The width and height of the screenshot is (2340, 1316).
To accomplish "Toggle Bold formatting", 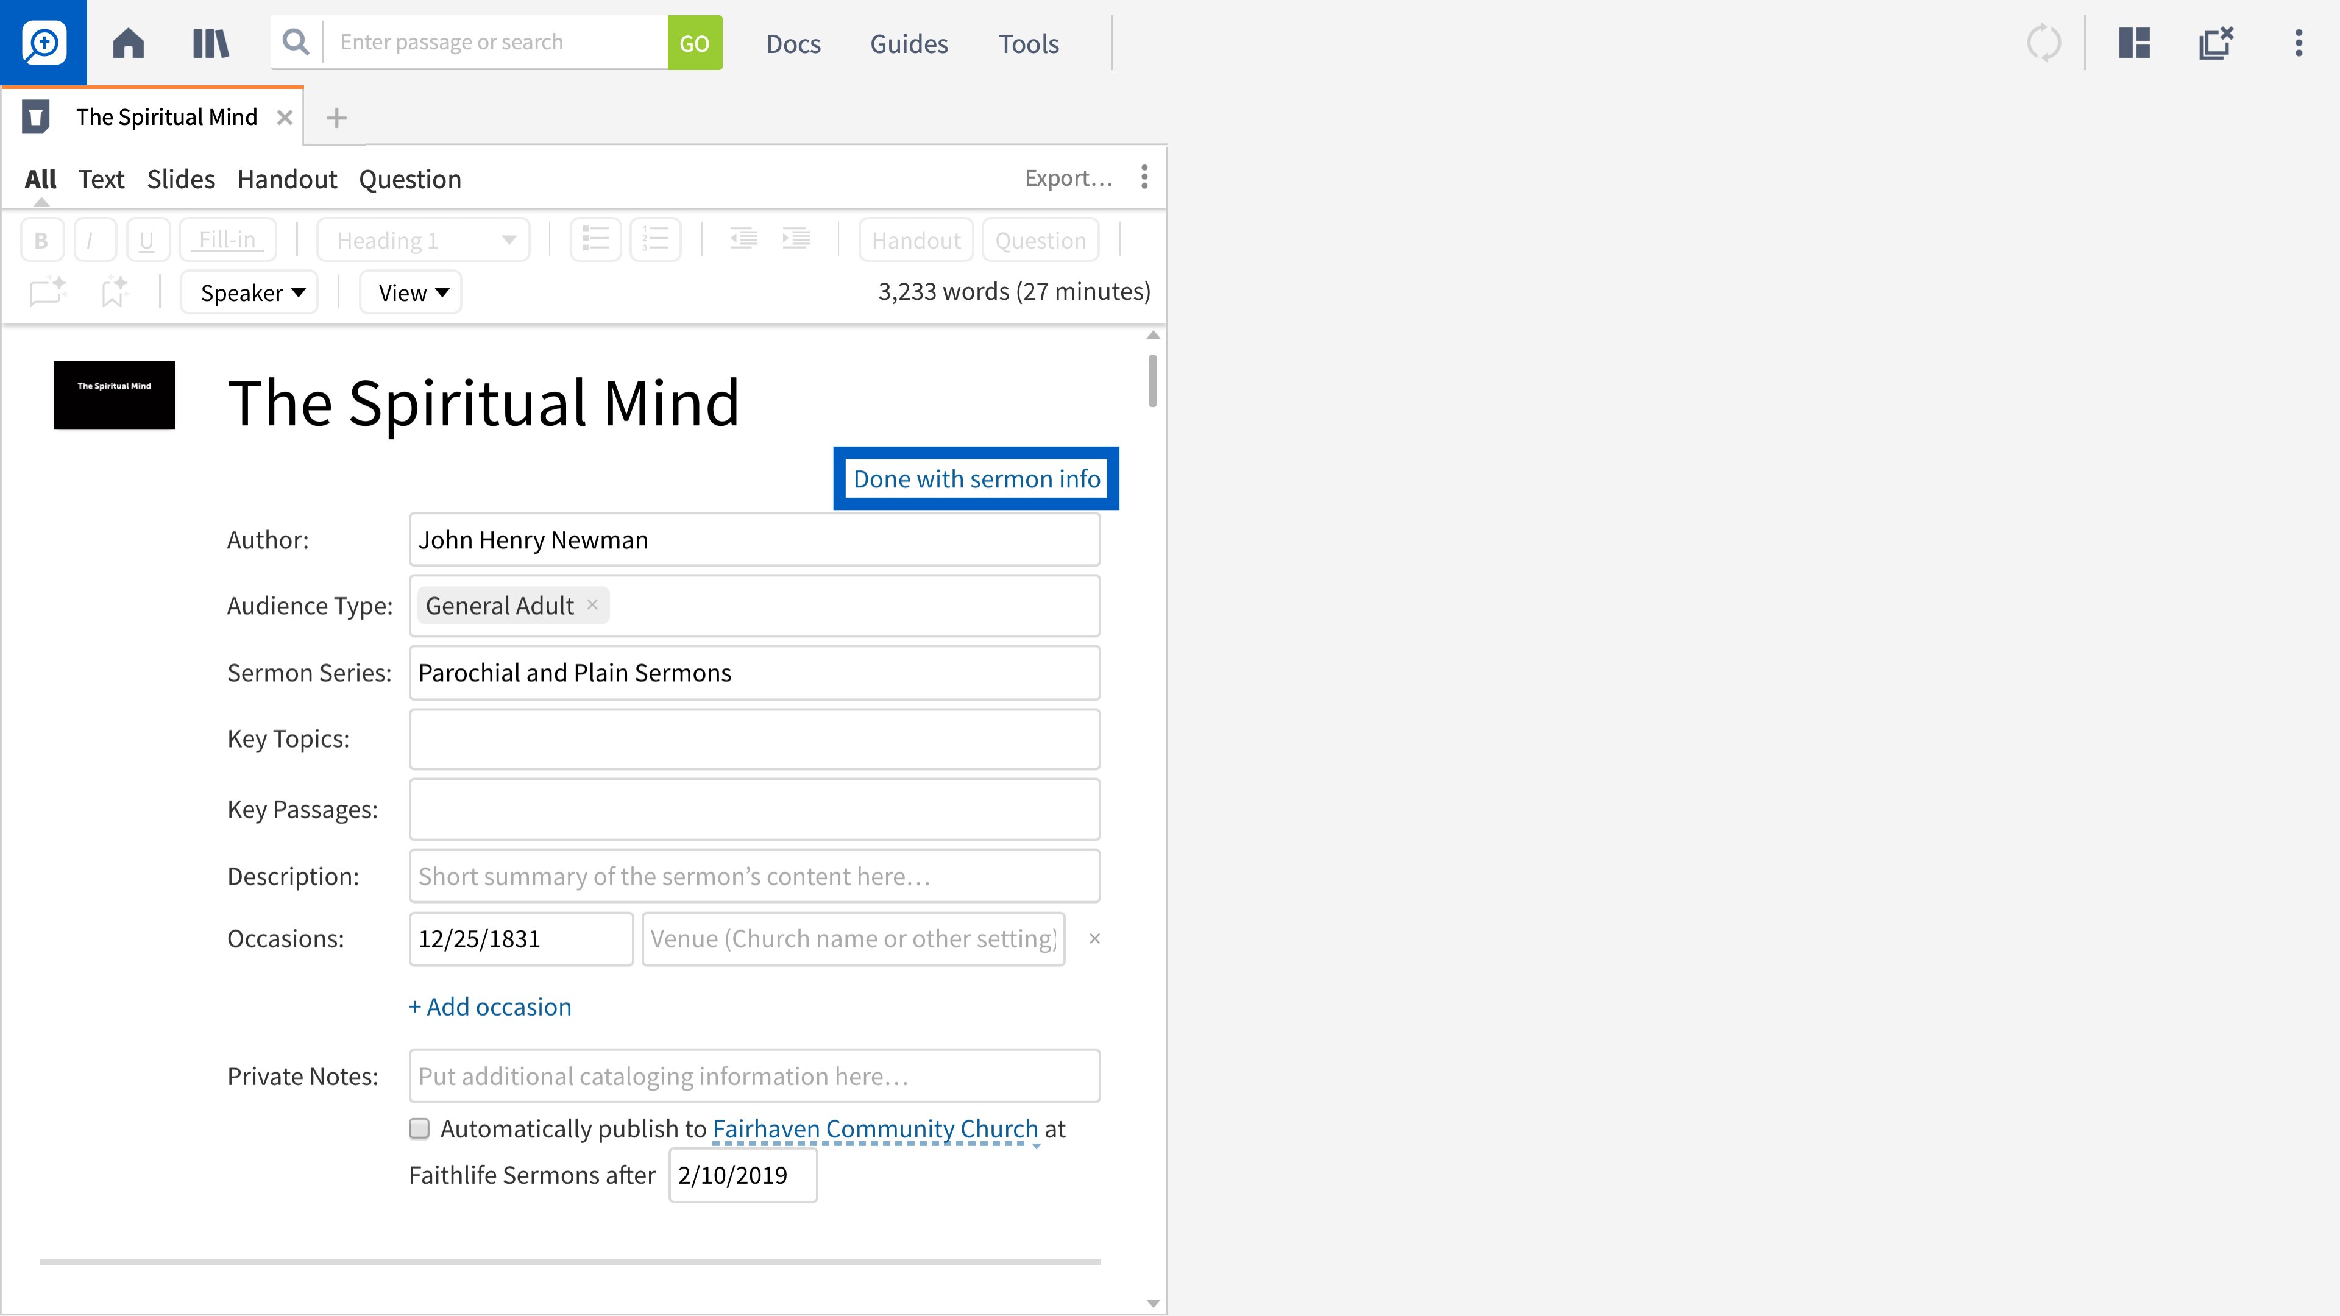I will [42, 240].
